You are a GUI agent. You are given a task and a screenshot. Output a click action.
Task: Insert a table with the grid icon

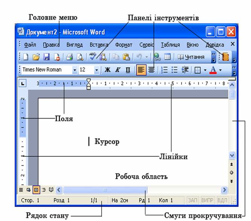167,57
